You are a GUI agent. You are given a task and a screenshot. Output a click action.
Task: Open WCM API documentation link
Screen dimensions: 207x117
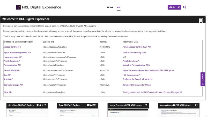8,92
